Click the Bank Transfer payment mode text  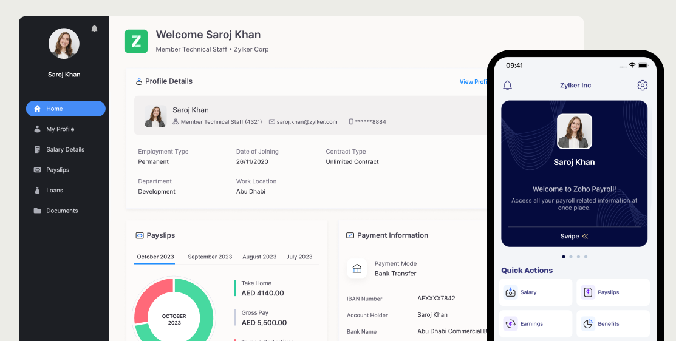[x=395, y=274]
